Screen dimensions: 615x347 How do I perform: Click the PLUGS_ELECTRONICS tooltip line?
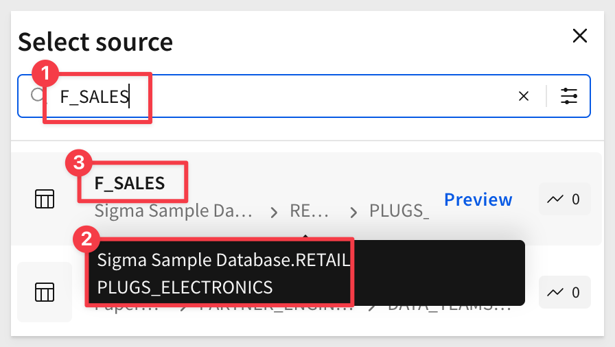tap(185, 287)
